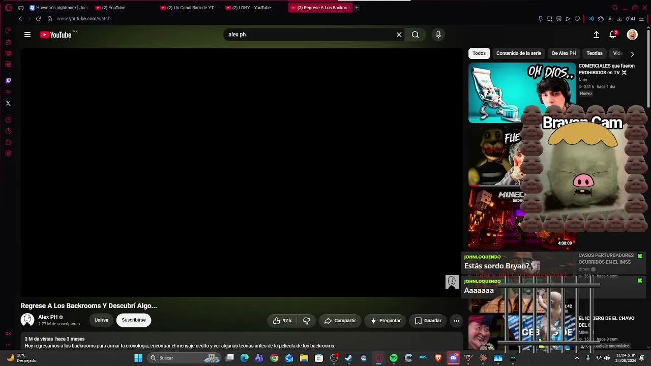This screenshot has width=651, height=366.
Task: Open the taskbar clock and date
Action: pos(626,358)
